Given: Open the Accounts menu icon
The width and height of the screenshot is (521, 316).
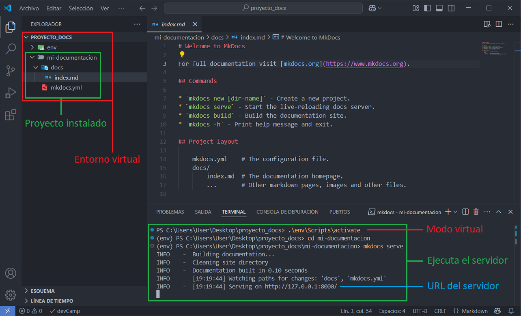Looking at the screenshot, I should [11, 273].
